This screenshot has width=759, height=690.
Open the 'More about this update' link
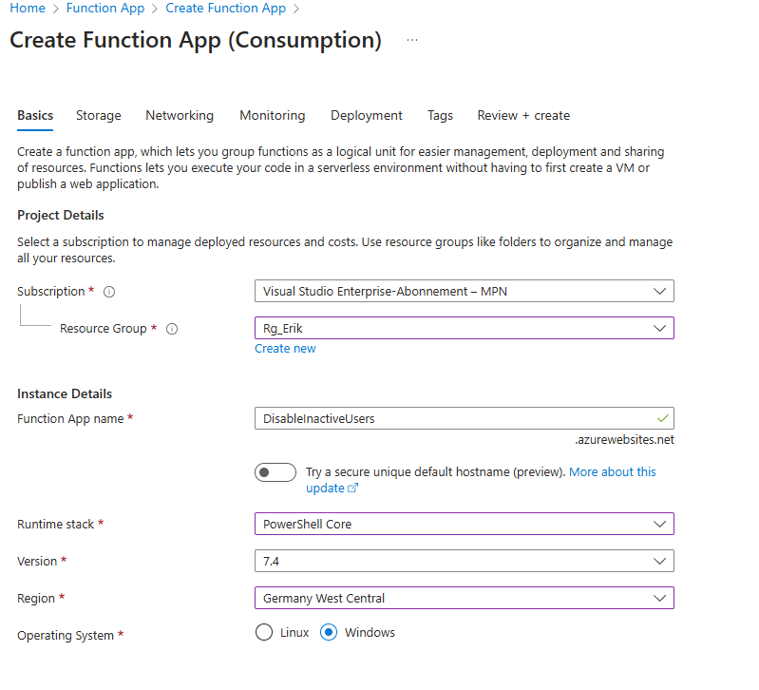[612, 472]
